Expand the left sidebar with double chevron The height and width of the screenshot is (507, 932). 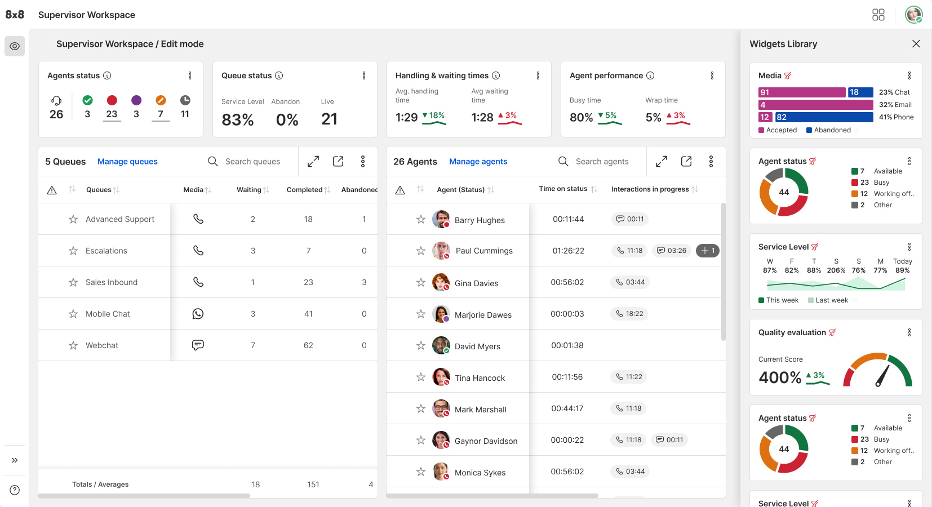coord(15,460)
